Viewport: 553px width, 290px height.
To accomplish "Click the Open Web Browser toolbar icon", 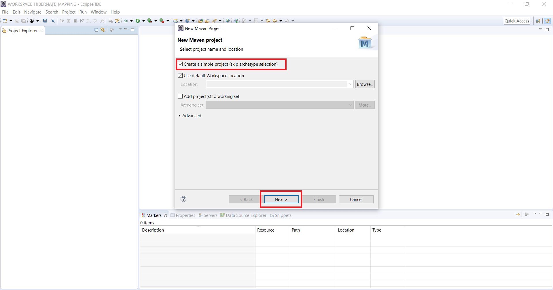I will click(228, 20).
